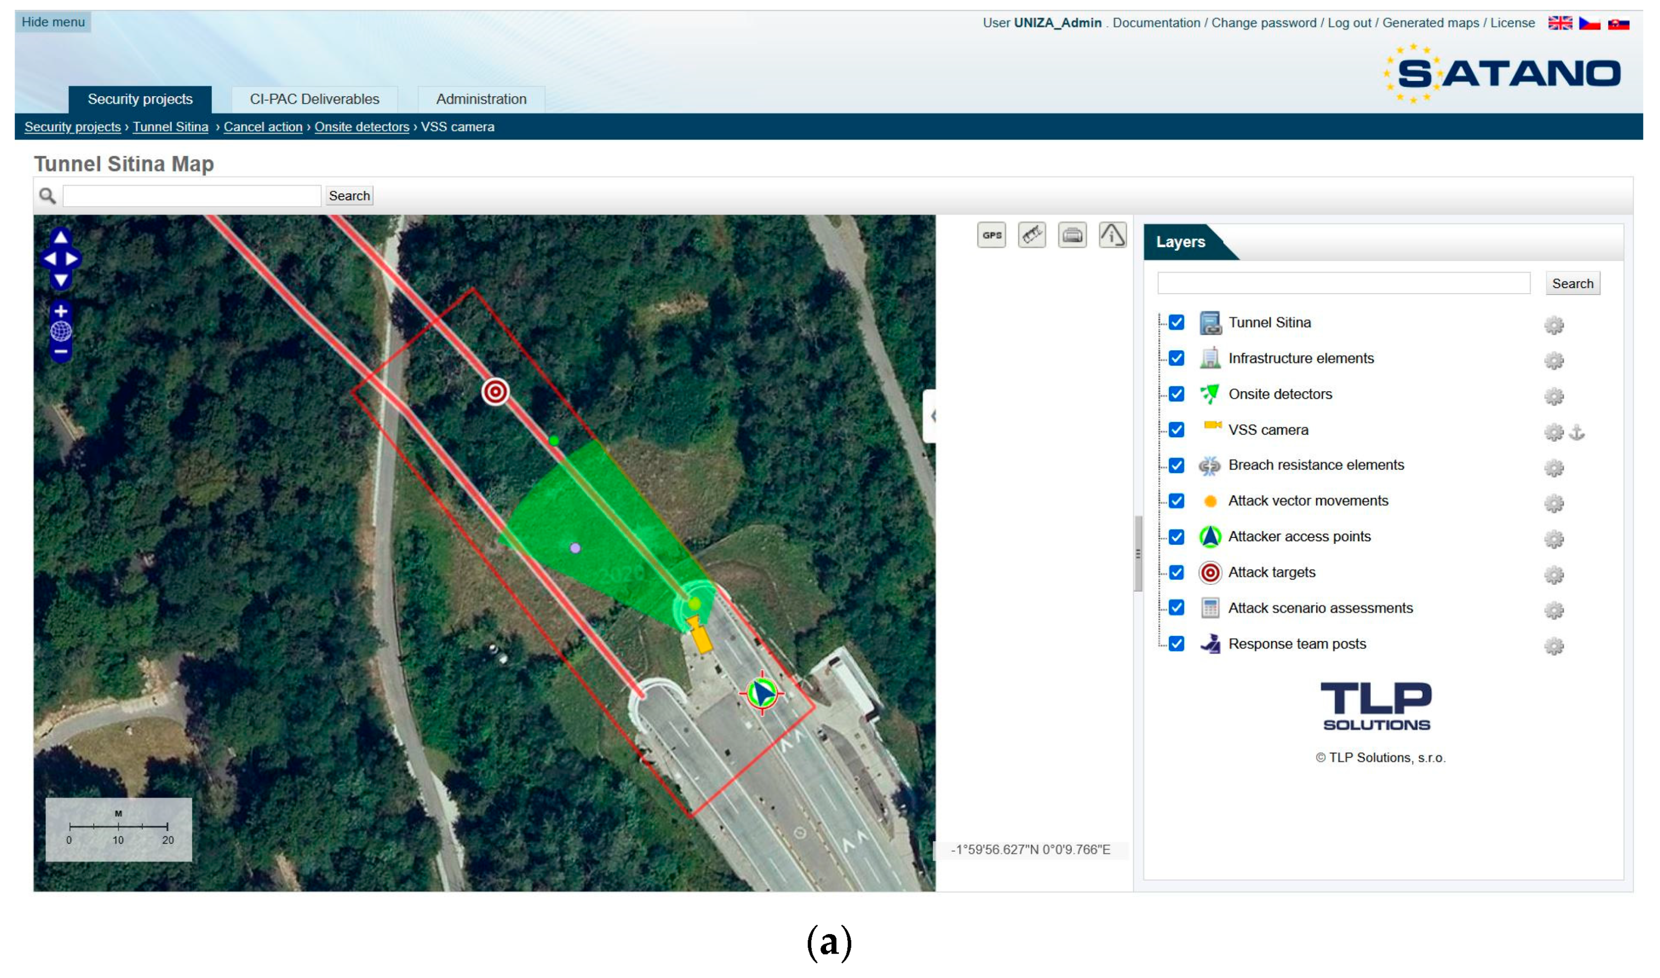Zoom out with the minus button
Image resolution: width=1660 pixels, height=978 pixels.
pos(61,352)
